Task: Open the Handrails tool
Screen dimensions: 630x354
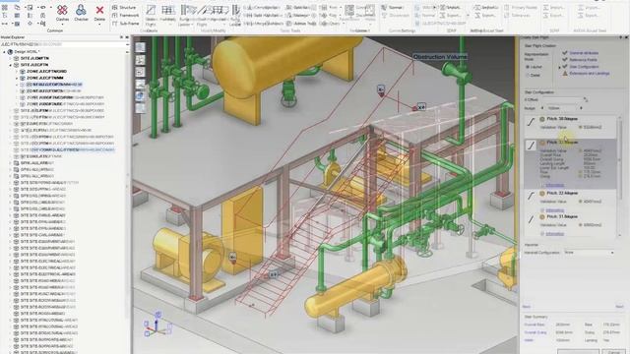Action: pyautogui.click(x=167, y=15)
